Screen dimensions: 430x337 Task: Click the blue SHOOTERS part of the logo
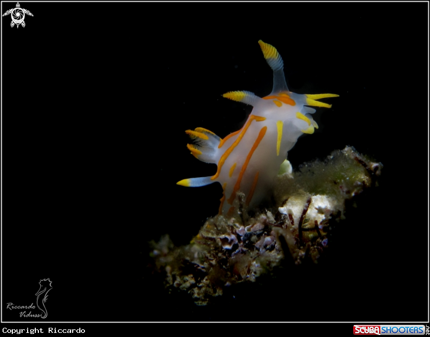coord(402,330)
